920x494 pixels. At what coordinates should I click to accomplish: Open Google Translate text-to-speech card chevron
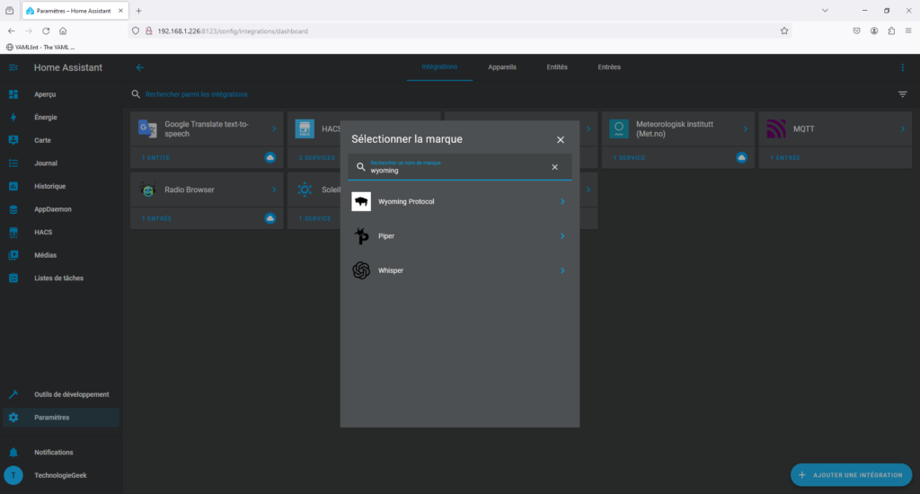(x=274, y=129)
